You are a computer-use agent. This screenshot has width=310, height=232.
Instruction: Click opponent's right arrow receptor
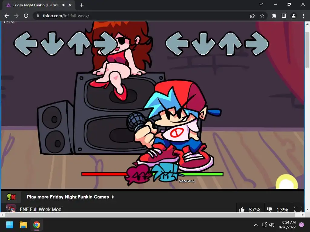click(106, 43)
